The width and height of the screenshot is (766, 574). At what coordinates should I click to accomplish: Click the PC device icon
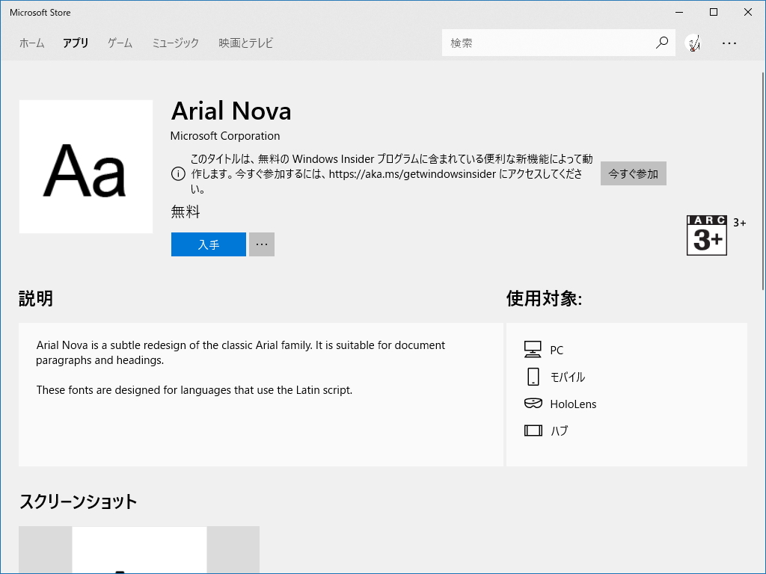(533, 349)
